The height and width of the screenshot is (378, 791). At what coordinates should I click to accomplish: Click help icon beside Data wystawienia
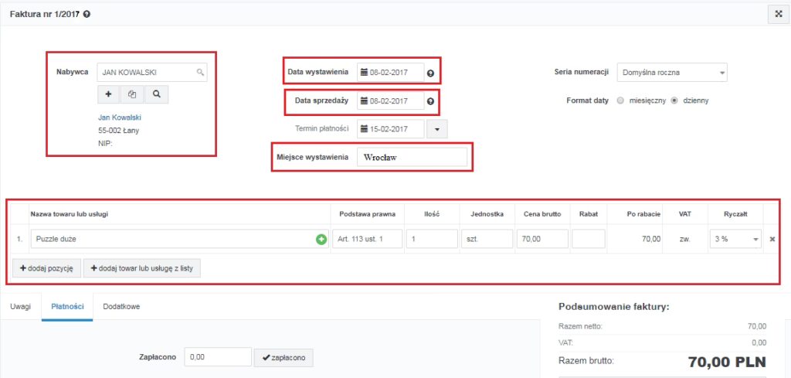[x=430, y=73]
